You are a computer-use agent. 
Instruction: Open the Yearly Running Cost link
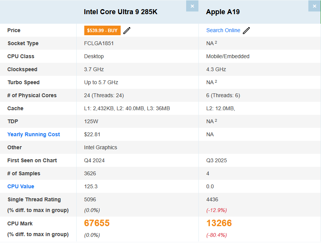[34, 134]
